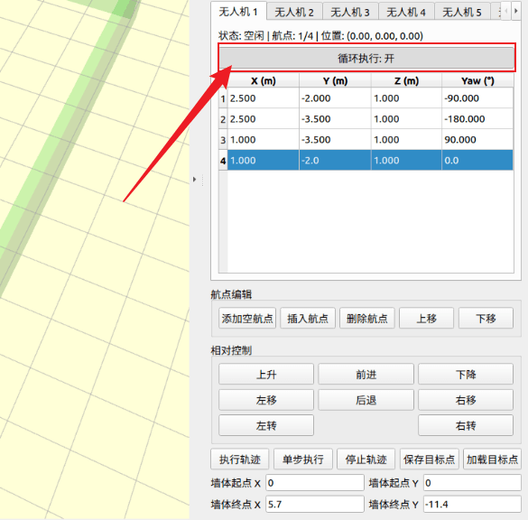Click the Z (m) column header
This screenshot has height=520, width=528.
click(x=406, y=81)
